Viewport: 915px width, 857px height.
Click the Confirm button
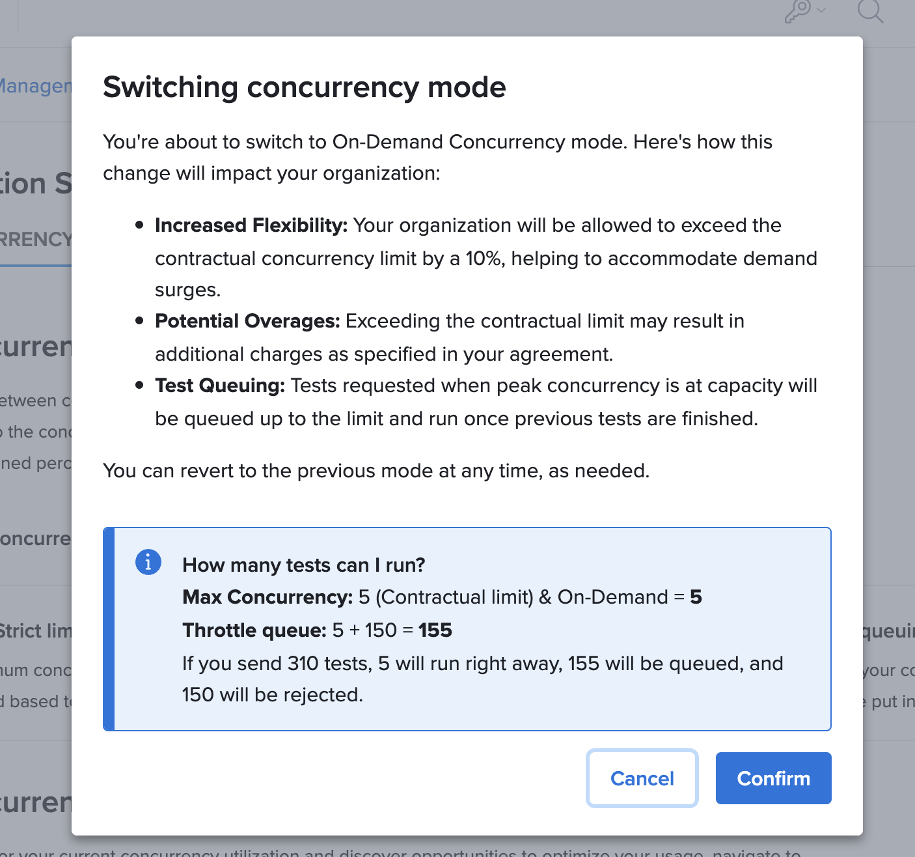click(x=773, y=778)
